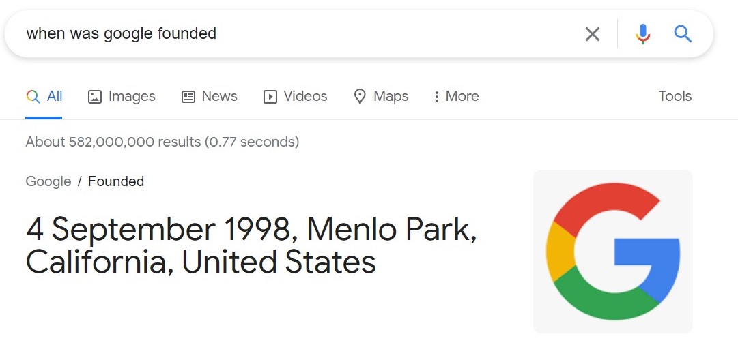Image resolution: width=738 pixels, height=347 pixels.
Task: Expand the More menu
Action: pos(456,96)
